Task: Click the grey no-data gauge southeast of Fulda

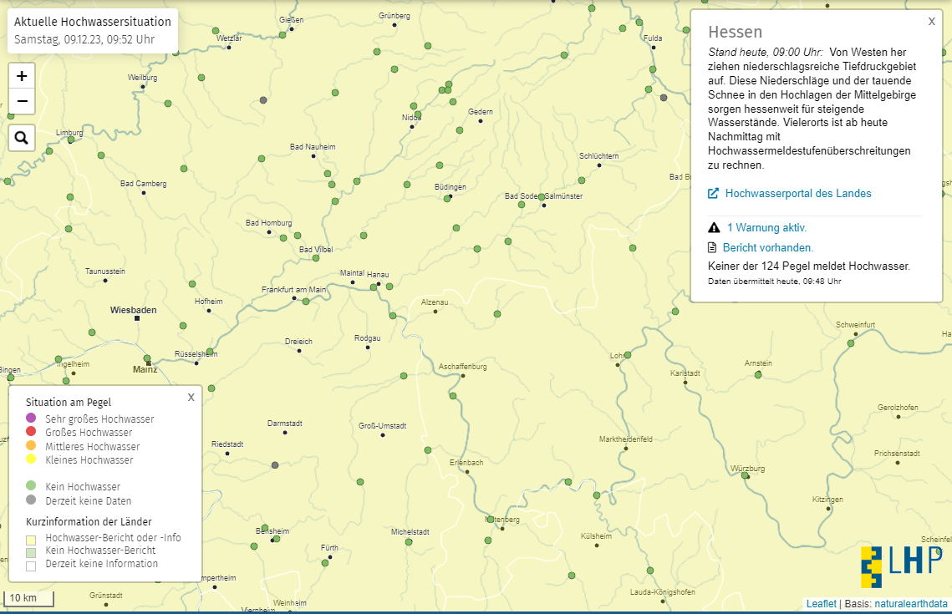Action: coord(664,98)
